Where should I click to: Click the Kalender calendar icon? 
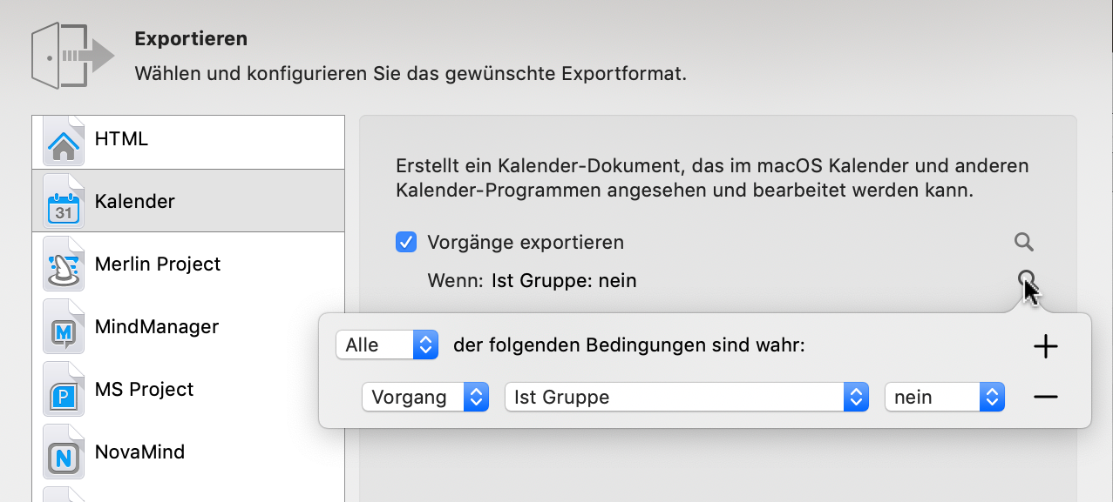64,202
